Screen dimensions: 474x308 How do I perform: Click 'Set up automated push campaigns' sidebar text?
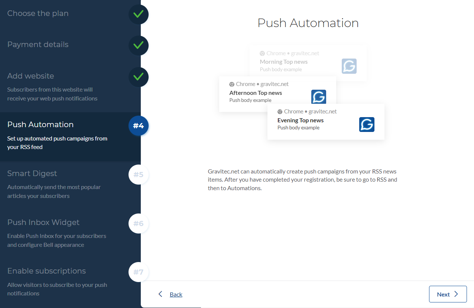pyautogui.click(x=57, y=143)
